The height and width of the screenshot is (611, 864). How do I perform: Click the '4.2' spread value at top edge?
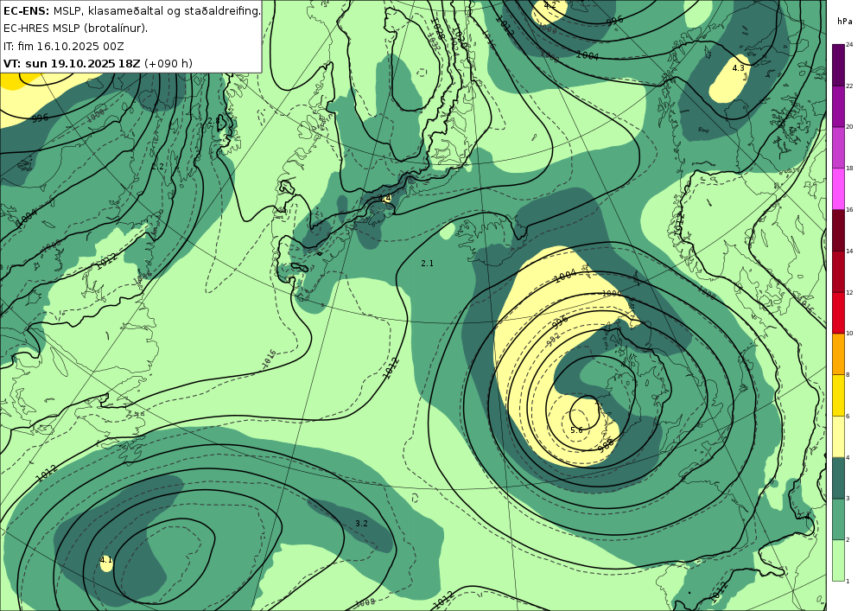(x=550, y=5)
